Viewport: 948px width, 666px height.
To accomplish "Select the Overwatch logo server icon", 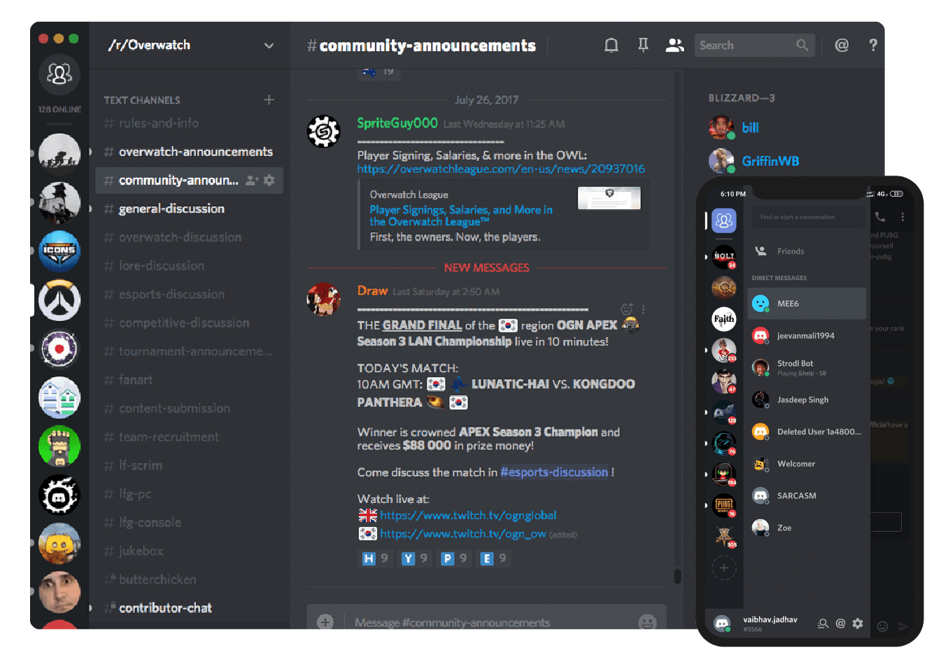I will pyautogui.click(x=59, y=300).
